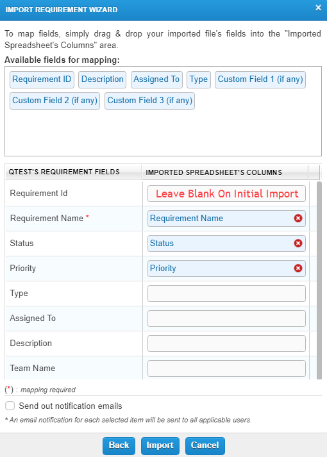Remove the Priority column mapping
Viewport: 327px width, 457px height.
pos(298,268)
